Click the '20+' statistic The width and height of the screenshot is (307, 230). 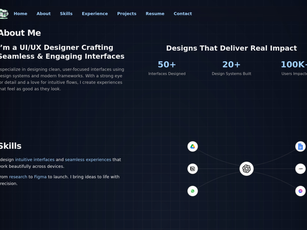point(231,64)
